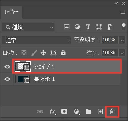Filter for pixel layers icon

click(67, 27)
